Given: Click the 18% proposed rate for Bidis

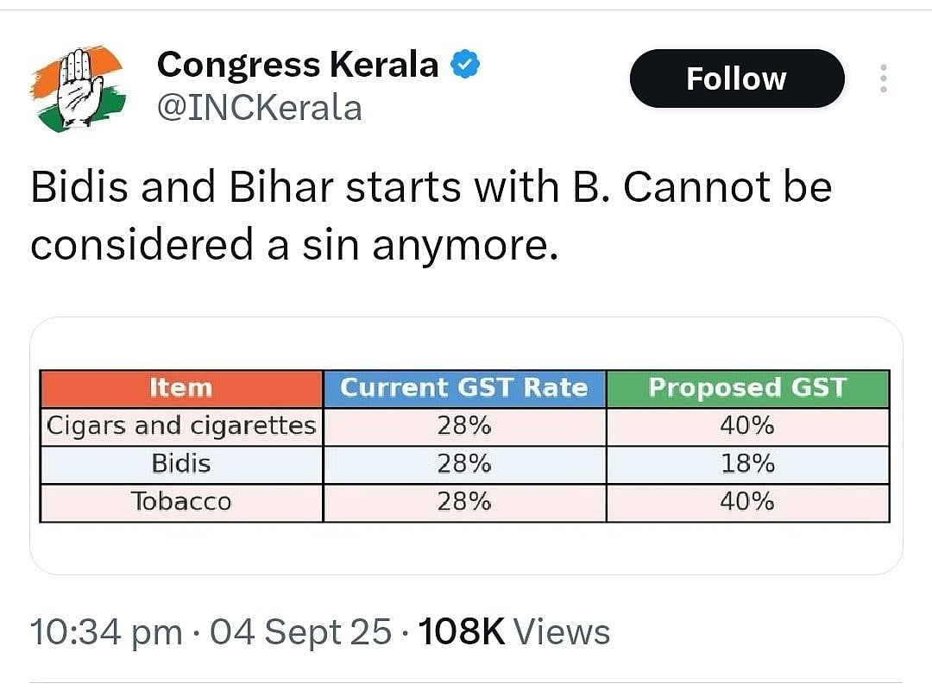Looking at the screenshot, I should click(x=747, y=464).
